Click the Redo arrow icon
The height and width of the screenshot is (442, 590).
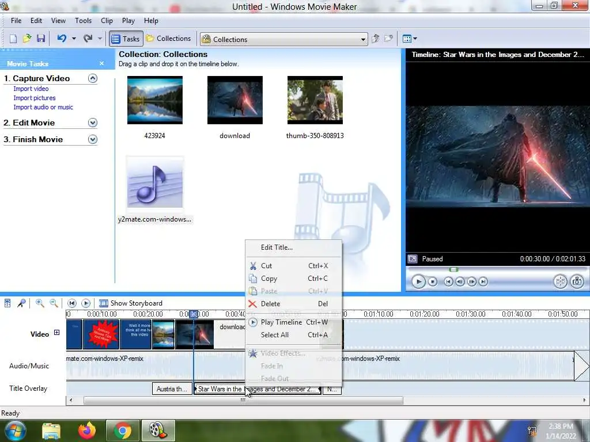88,39
